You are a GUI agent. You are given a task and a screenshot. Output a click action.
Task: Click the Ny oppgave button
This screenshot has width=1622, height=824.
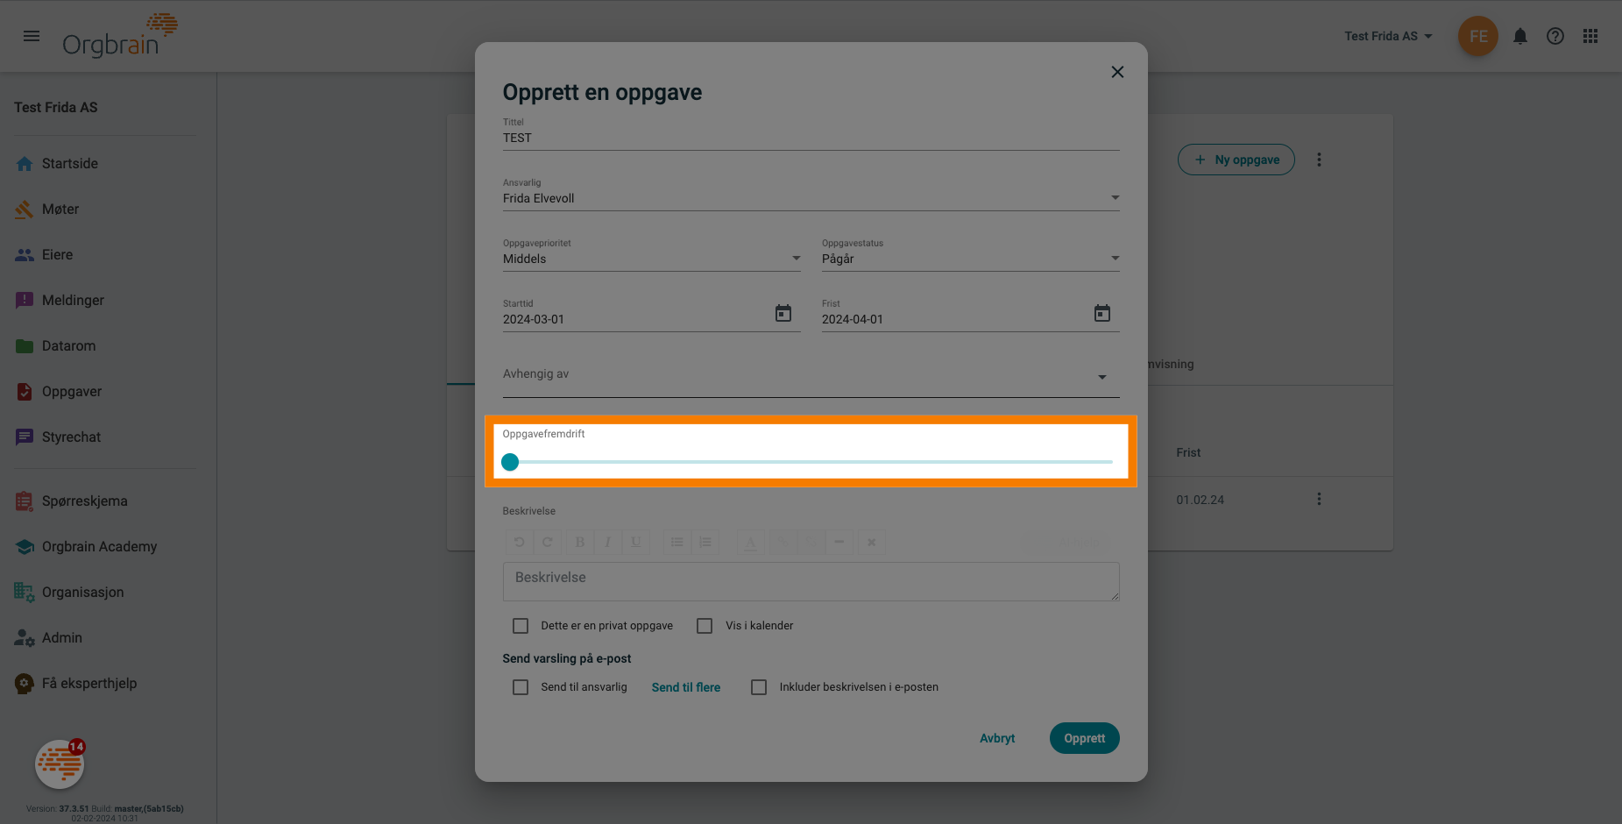point(1236,160)
